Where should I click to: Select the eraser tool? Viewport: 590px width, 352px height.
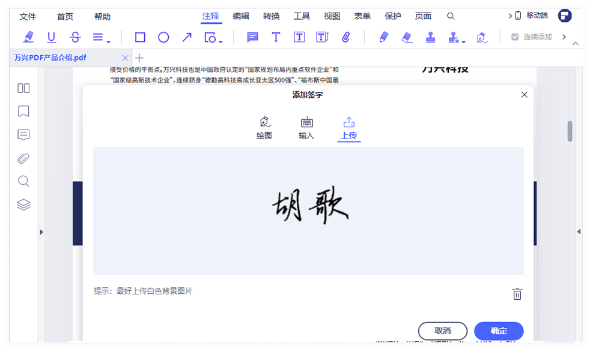(407, 37)
